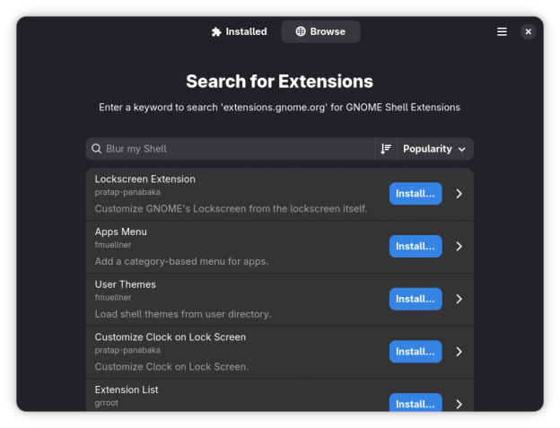Click the sort order icon
Screen dimensions: 560x428
point(386,149)
